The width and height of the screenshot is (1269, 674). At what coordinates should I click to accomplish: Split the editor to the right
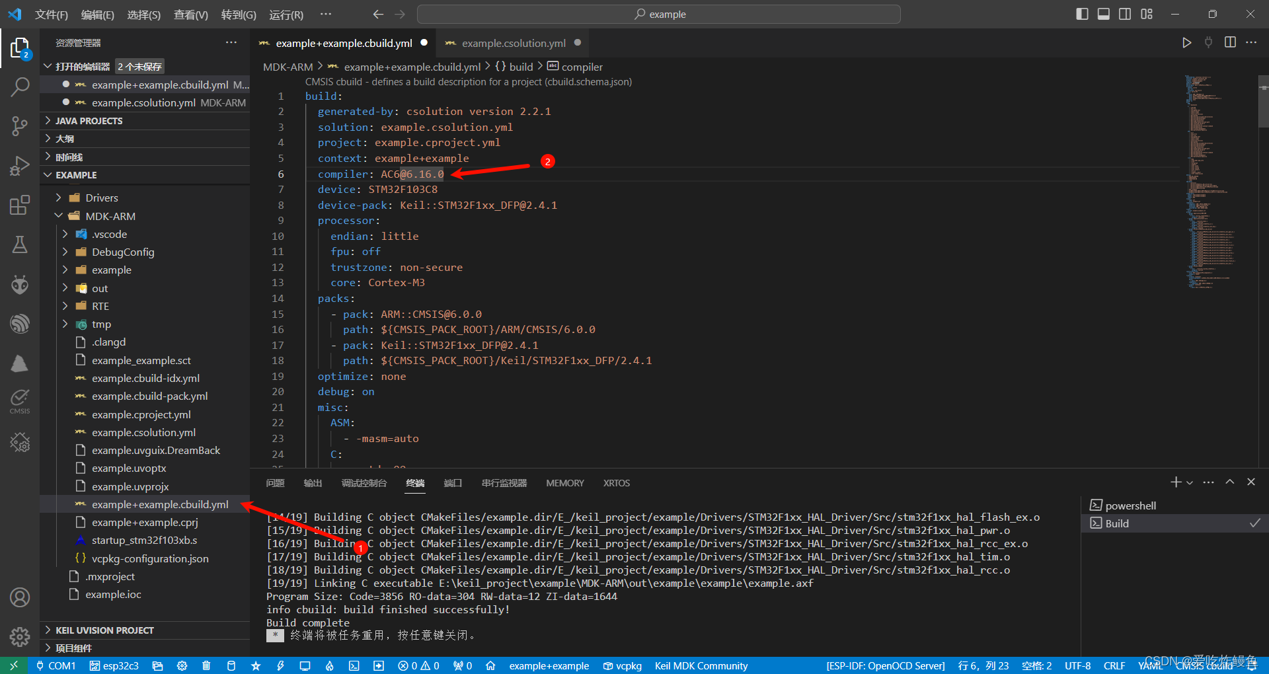pos(1230,43)
